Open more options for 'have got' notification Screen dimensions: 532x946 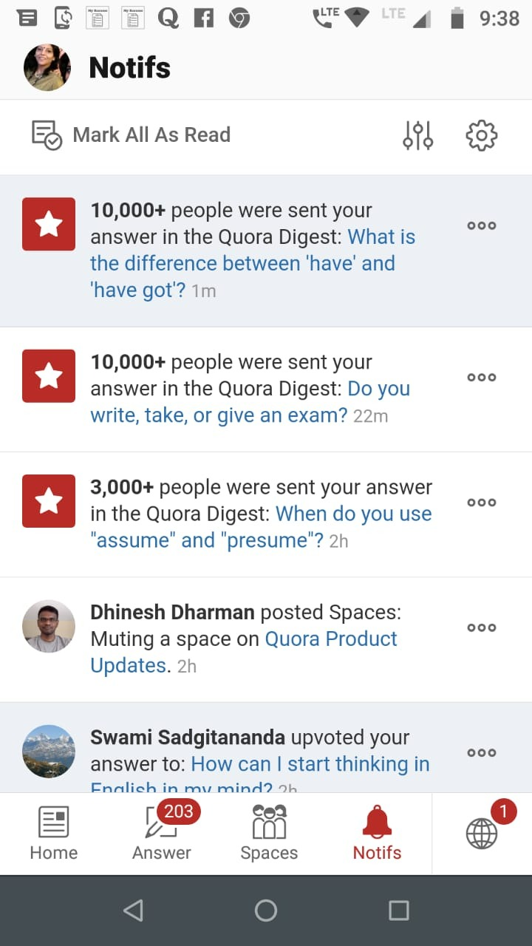481,225
